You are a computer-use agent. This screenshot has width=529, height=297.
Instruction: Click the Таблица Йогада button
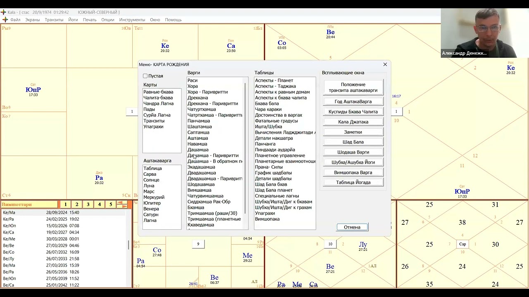pyautogui.click(x=353, y=182)
